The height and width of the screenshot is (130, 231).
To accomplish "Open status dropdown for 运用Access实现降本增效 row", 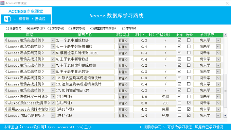I will coord(218,109).
